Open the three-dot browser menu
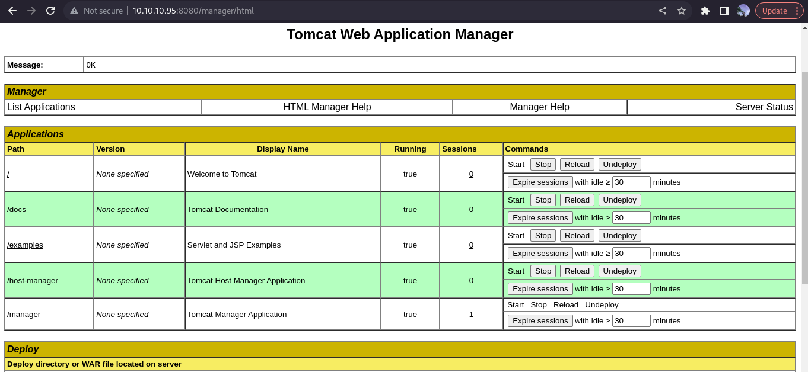The height and width of the screenshot is (372, 808). (x=797, y=11)
